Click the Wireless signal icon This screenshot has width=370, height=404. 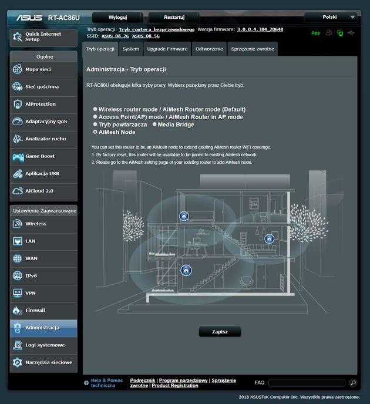(17, 224)
